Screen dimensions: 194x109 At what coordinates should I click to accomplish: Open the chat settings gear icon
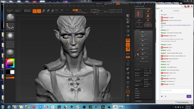[162, 96]
